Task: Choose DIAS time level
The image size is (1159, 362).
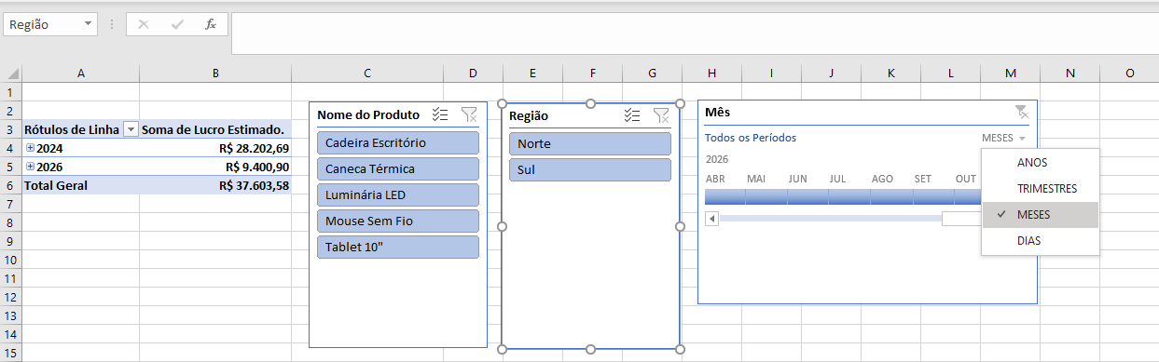Action: click(x=1041, y=240)
